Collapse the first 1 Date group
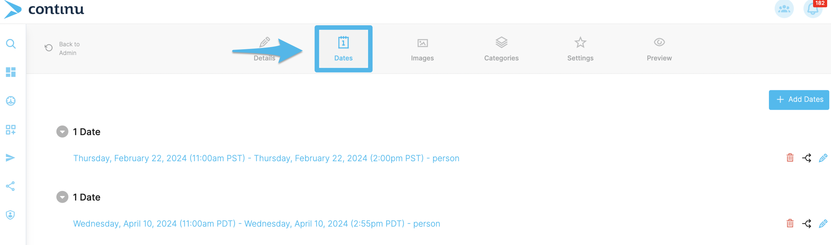831x245 pixels. coord(62,131)
